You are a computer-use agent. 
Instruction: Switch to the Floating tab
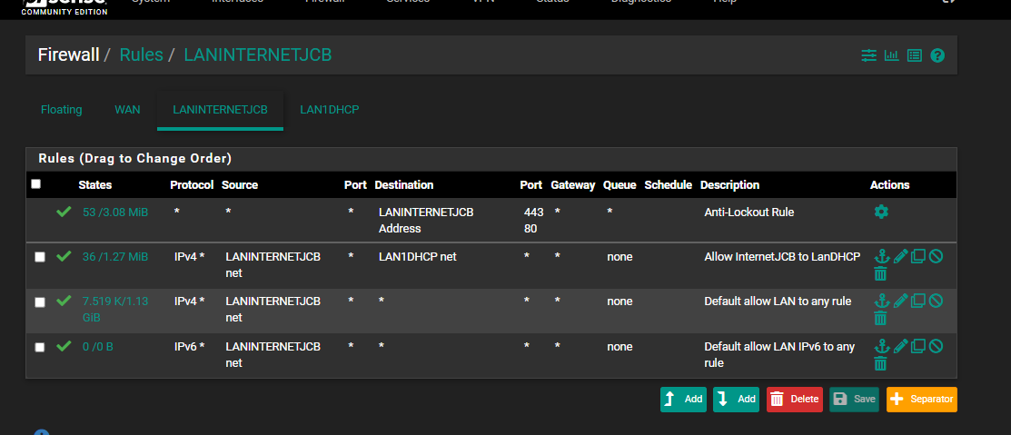coord(61,110)
